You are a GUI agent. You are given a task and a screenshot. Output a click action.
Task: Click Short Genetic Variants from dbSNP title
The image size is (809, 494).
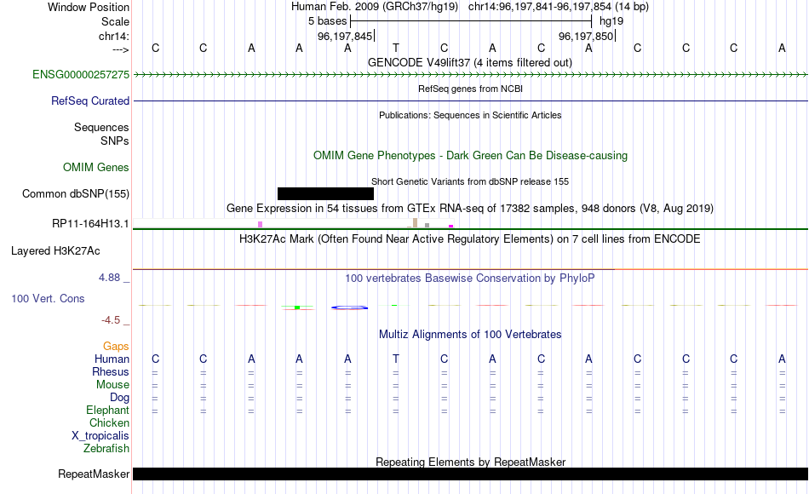pyautogui.click(x=470, y=181)
